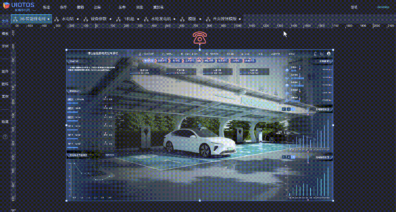Click the left-middle selection handle
The image size is (396, 212).
66,125
